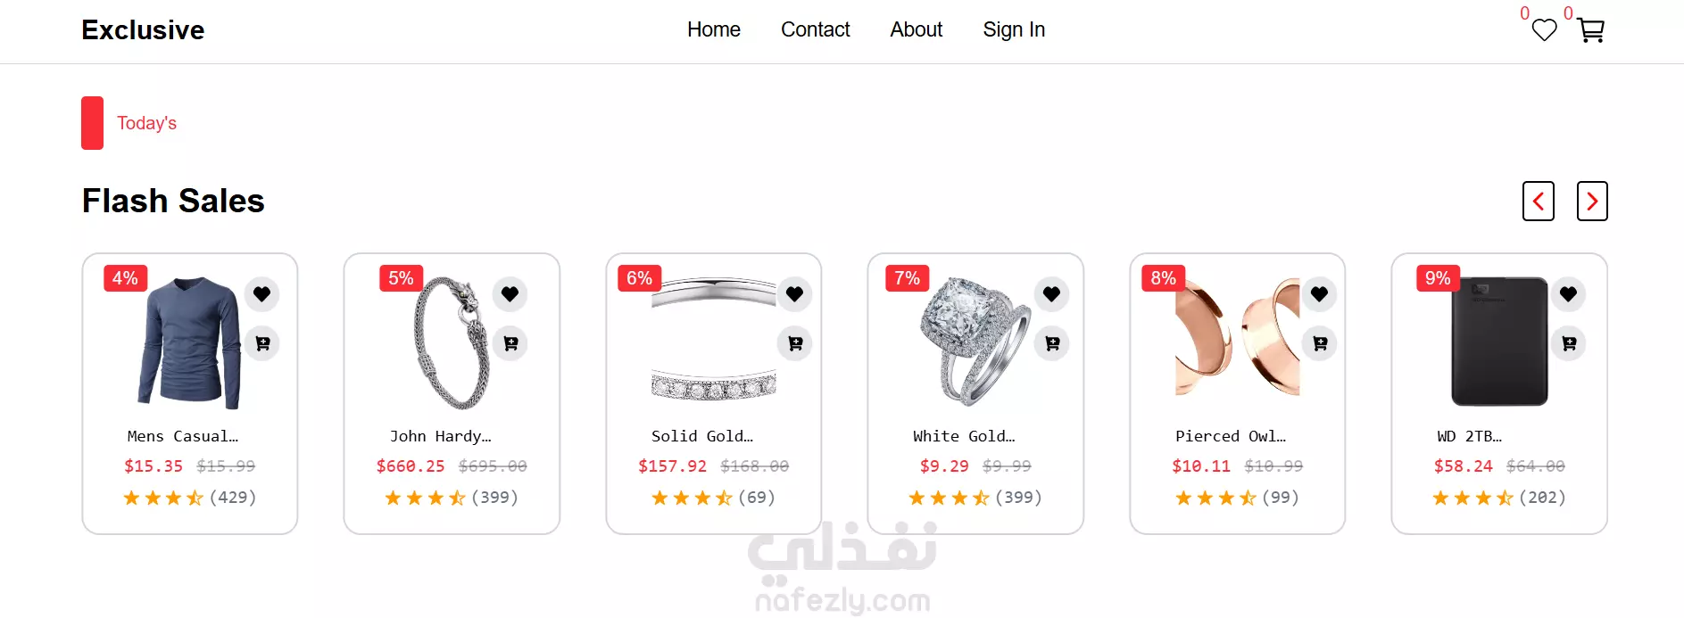Favorite the Solid Gold ring product

794,293
